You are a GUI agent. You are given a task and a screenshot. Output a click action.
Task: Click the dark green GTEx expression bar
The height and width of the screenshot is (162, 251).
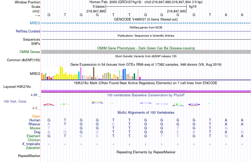click(134, 77)
